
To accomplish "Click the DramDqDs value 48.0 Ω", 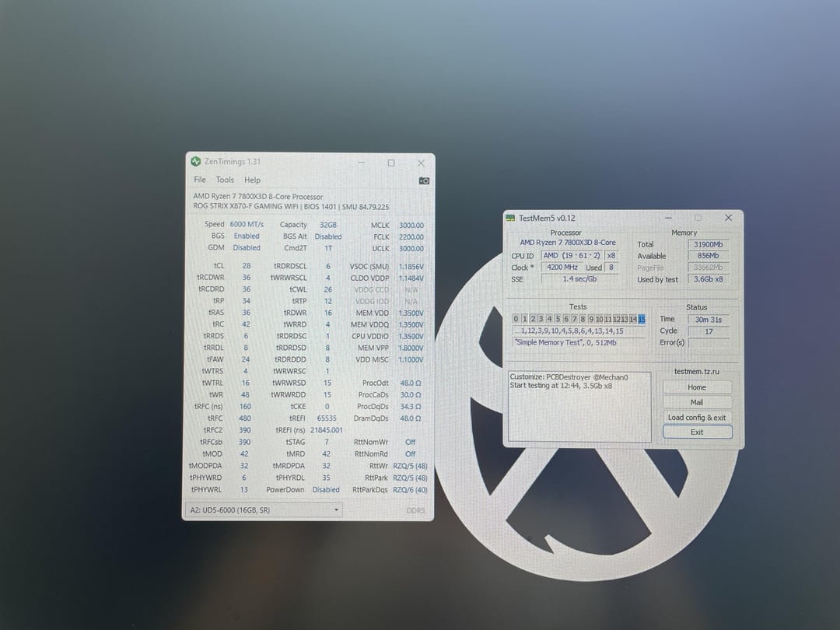I will tap(411, 418).
